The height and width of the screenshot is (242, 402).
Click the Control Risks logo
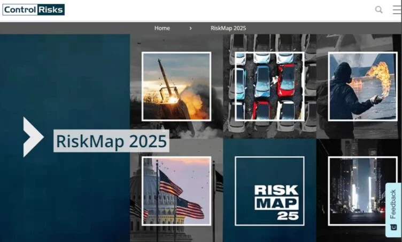(x=34, y=10)
